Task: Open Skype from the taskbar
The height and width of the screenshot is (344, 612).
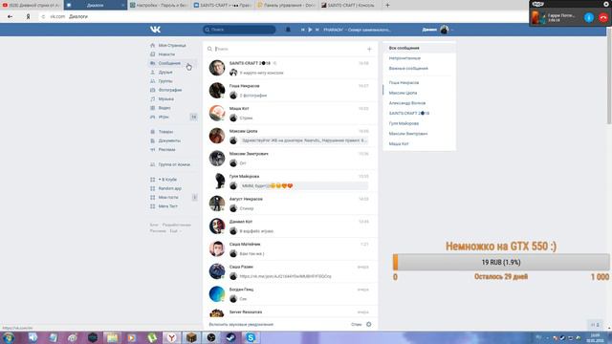Action: [x=251, y=337]
